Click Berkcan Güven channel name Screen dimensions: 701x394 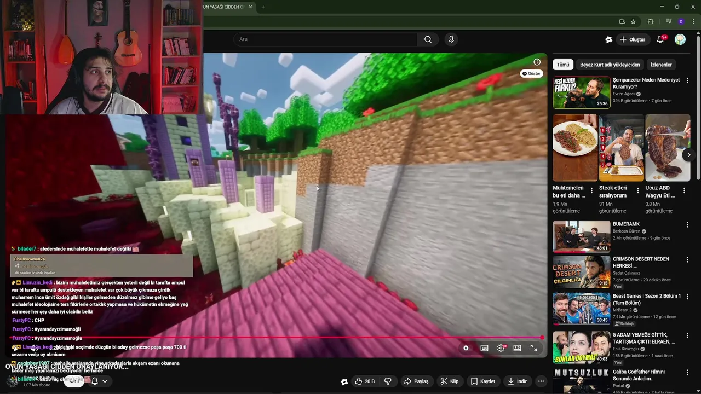(x=627, y=231)
